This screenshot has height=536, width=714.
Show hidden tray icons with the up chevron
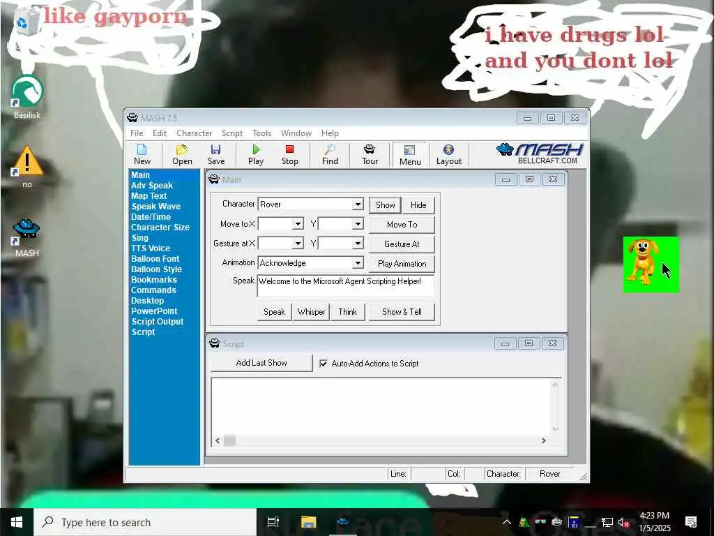pos(507,522)
